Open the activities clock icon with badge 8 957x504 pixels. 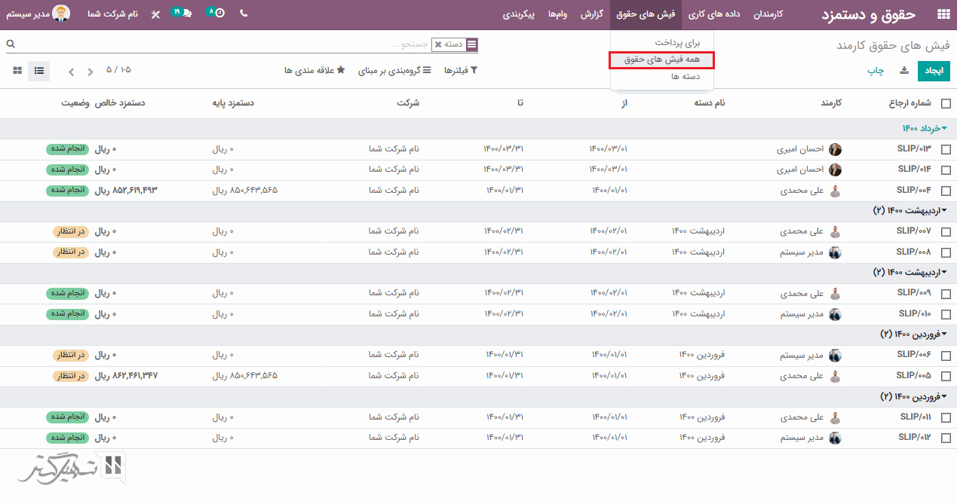coord(217,14)
